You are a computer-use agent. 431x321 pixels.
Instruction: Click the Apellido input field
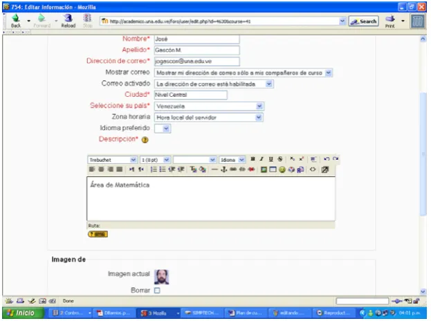coord(196,50)
